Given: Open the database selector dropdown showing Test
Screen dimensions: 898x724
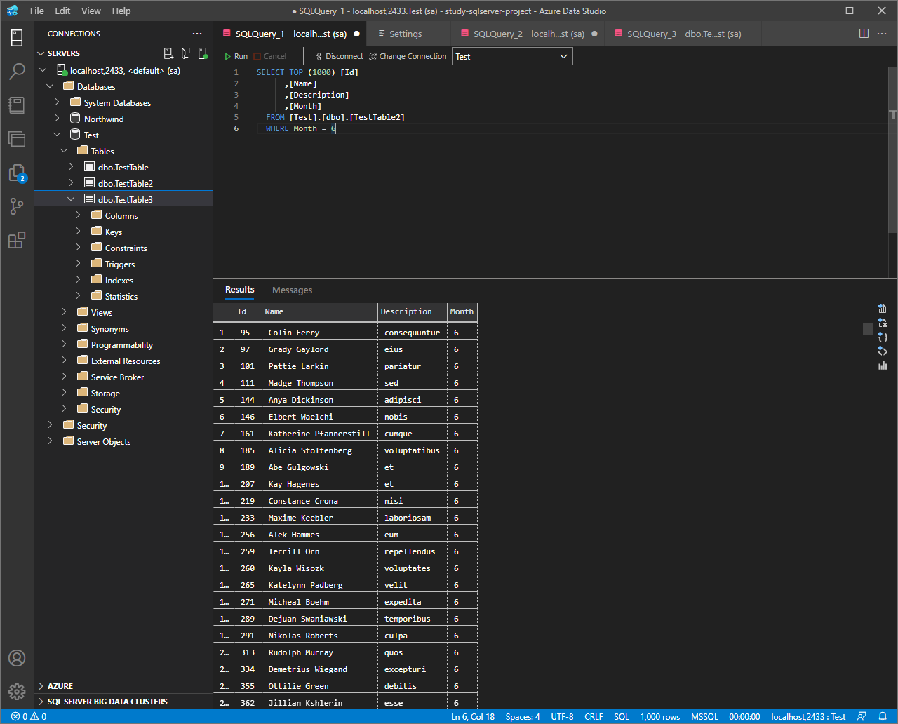Looking at the screenshot, I should (513, 57).
